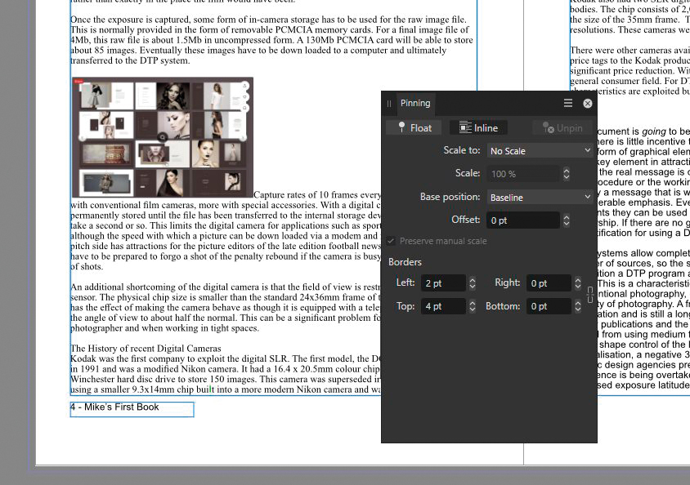Click the Right border value field
This screenshot has height=485, width=690.
click(x=549, y=283)
